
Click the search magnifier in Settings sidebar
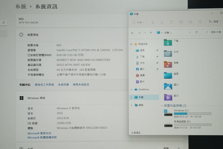click(4, 23)
